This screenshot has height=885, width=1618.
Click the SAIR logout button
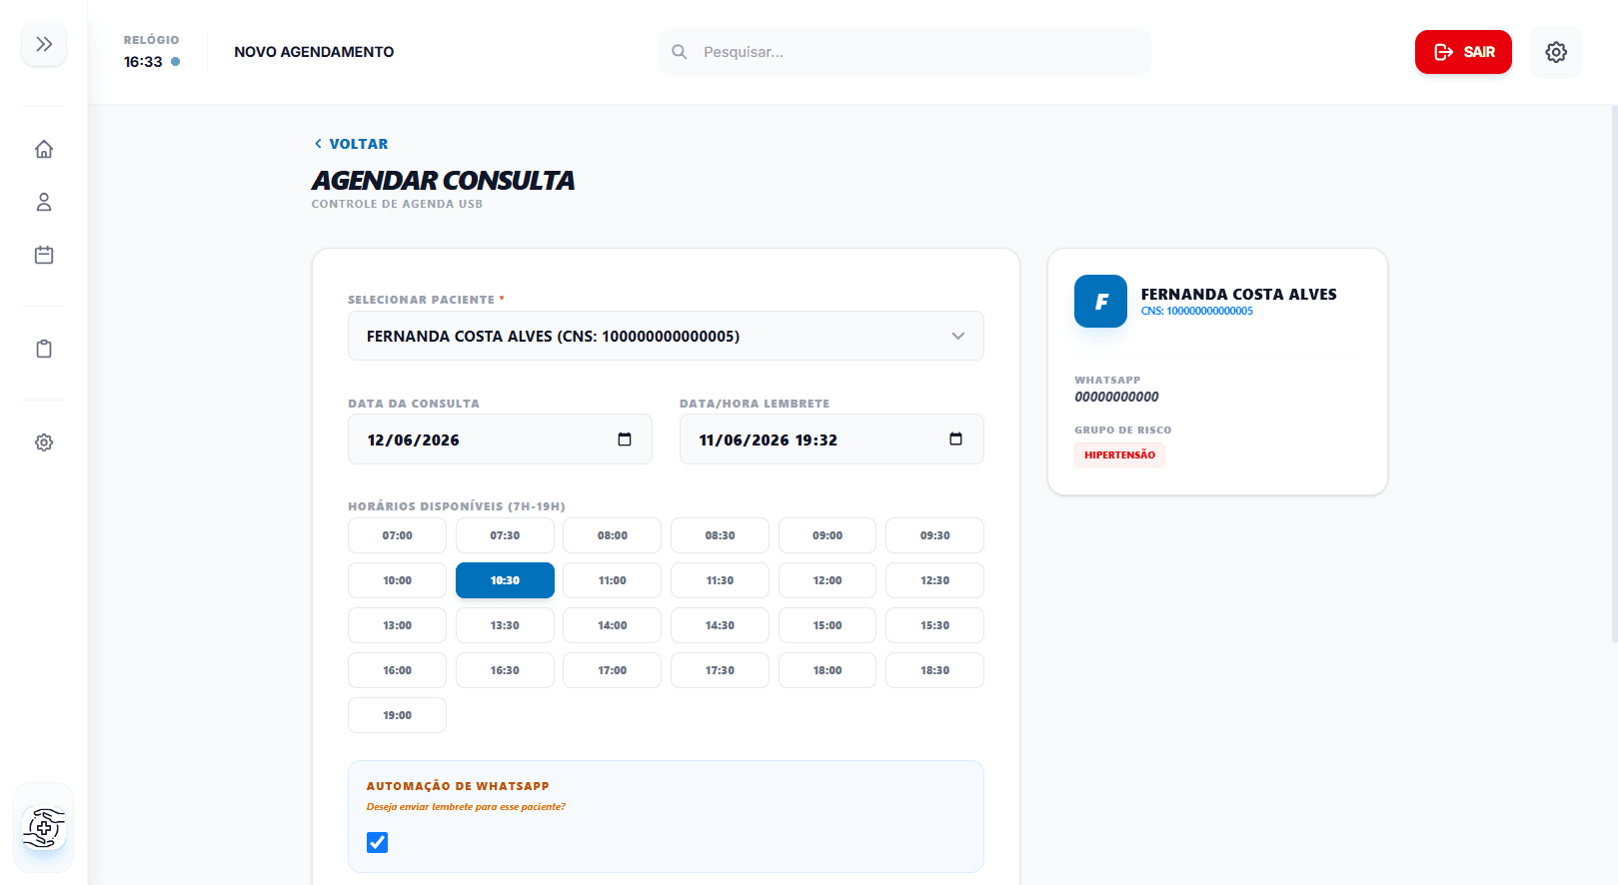coord(1463,52)
